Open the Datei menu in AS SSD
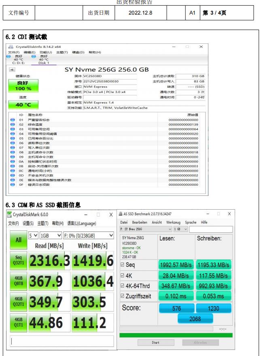 click(x=124, y=222)
